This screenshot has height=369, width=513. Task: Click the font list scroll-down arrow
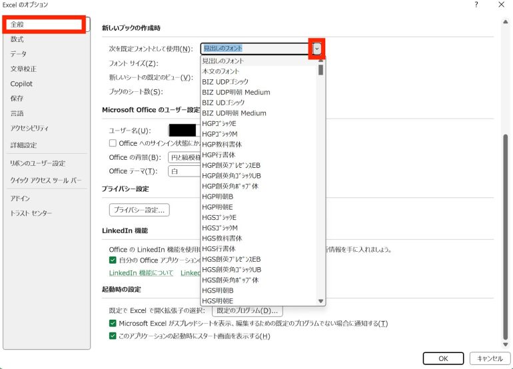click(x=321, y=301)
